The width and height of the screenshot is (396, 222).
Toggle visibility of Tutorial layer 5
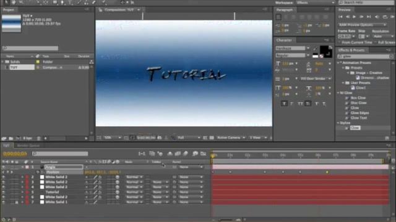click(x=4, y=192)
